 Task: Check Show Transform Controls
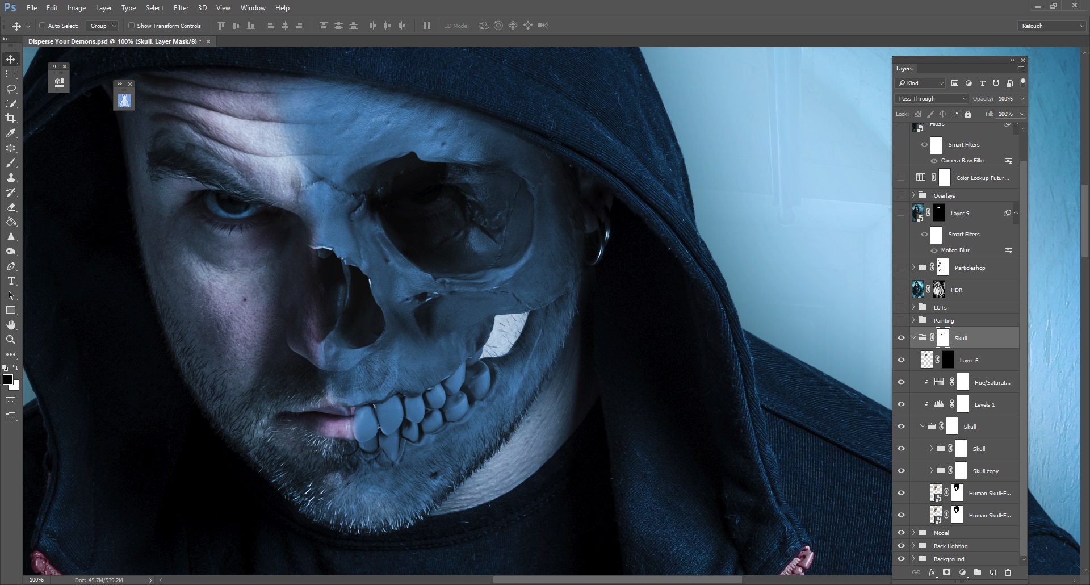click(131, 26)
